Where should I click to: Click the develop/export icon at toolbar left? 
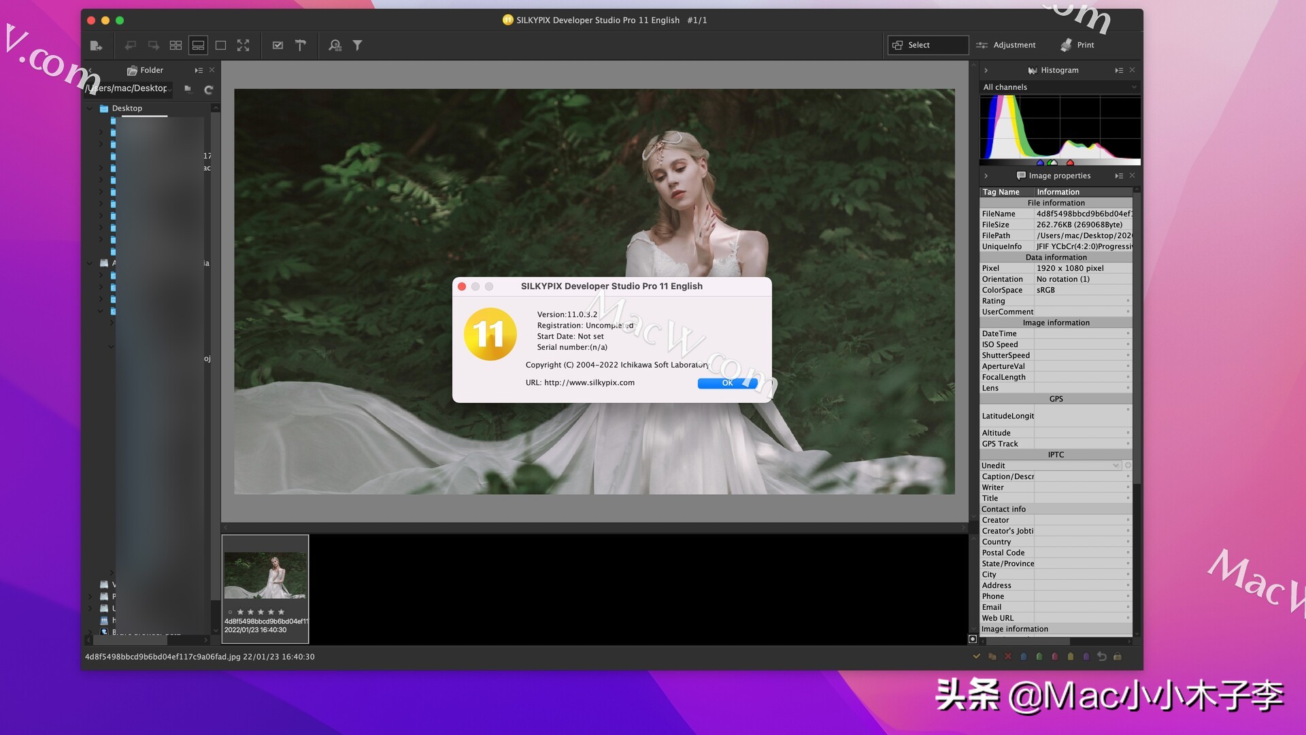pyautogui.click(x=97, y=45)
